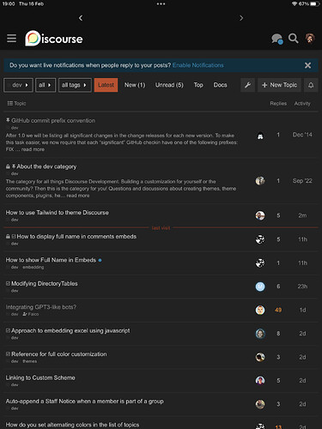Open About the dev category topic
The height and width of the screenshot is (429, 322).
pyautogui.click(x=46, y=166)
